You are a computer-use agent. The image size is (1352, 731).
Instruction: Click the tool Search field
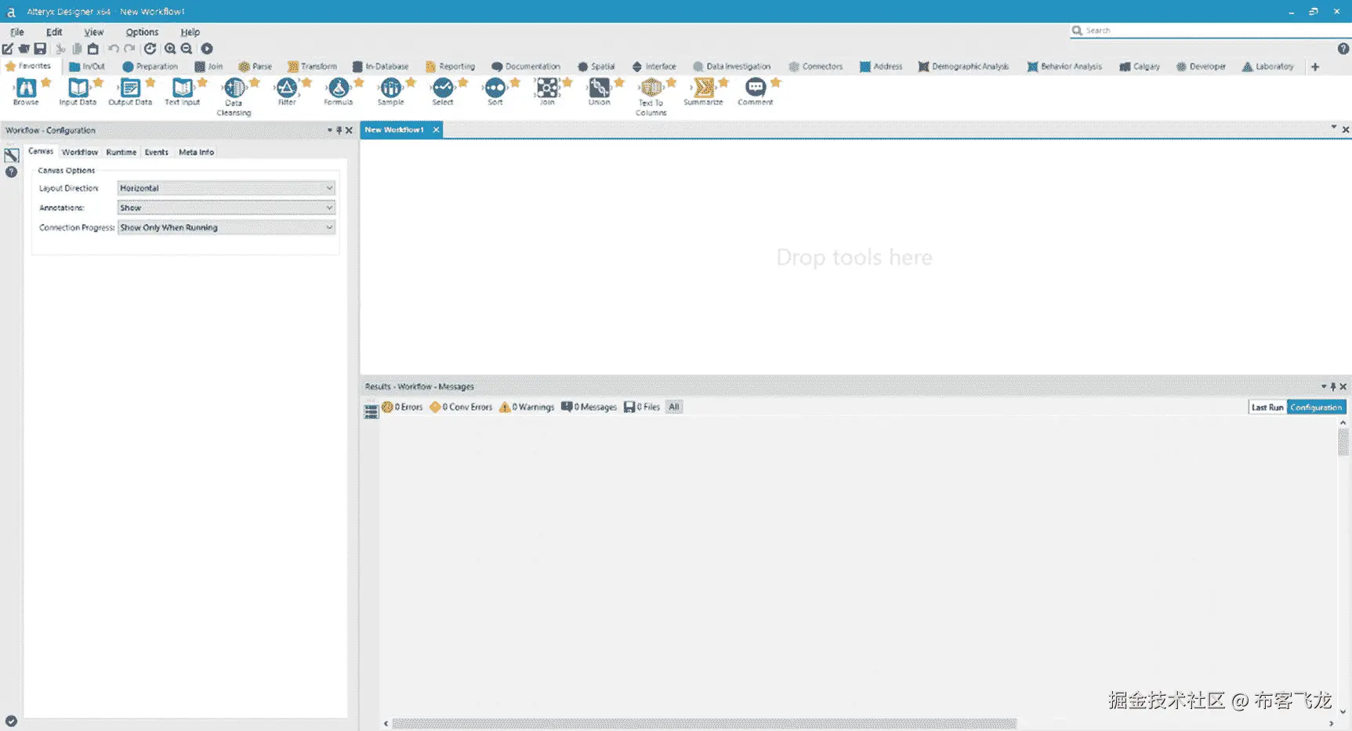tap(1210, 31)
